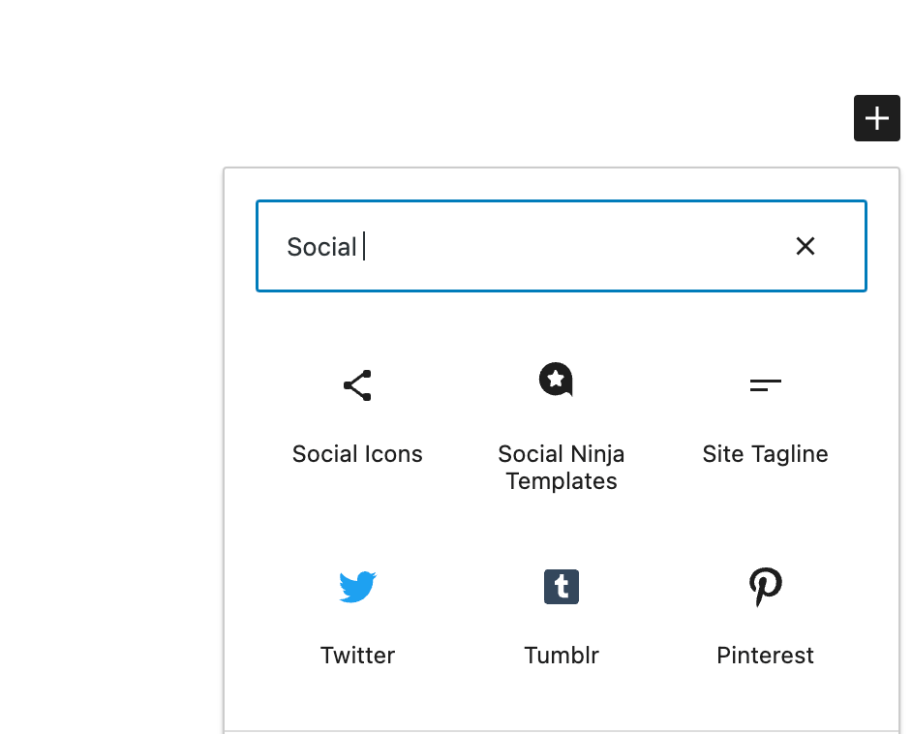Add the Site Tagline block

[x=765, y=416]
